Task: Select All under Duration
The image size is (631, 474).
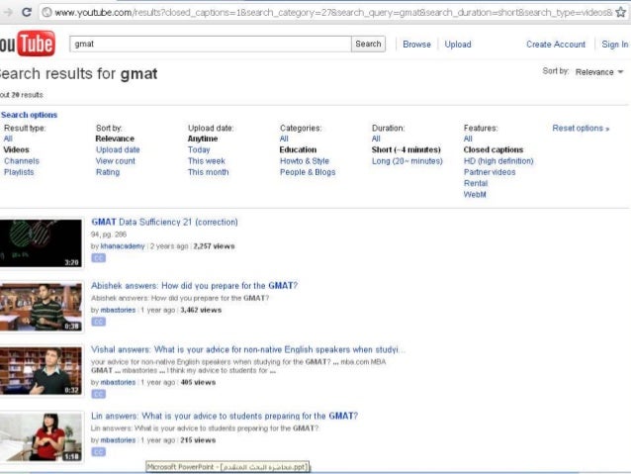Action: [376, 139]
